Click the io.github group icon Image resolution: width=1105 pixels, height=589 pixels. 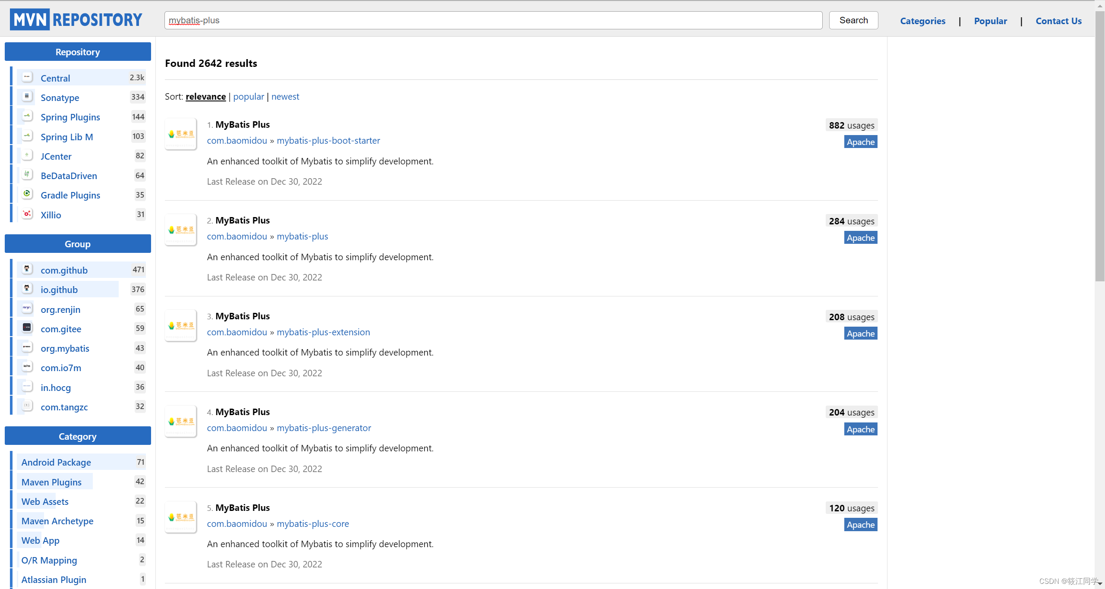pos(27,289)
